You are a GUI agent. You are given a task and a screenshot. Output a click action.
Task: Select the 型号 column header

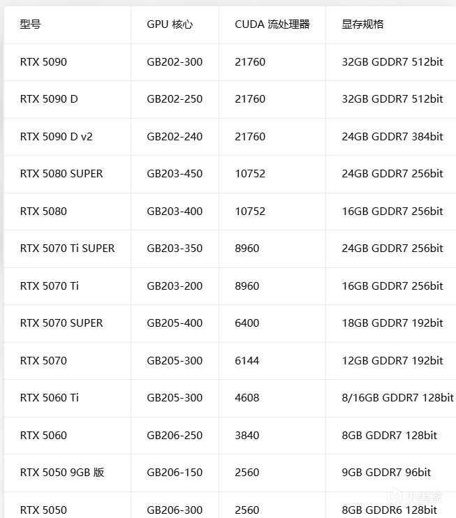click(x=31, y=24)
